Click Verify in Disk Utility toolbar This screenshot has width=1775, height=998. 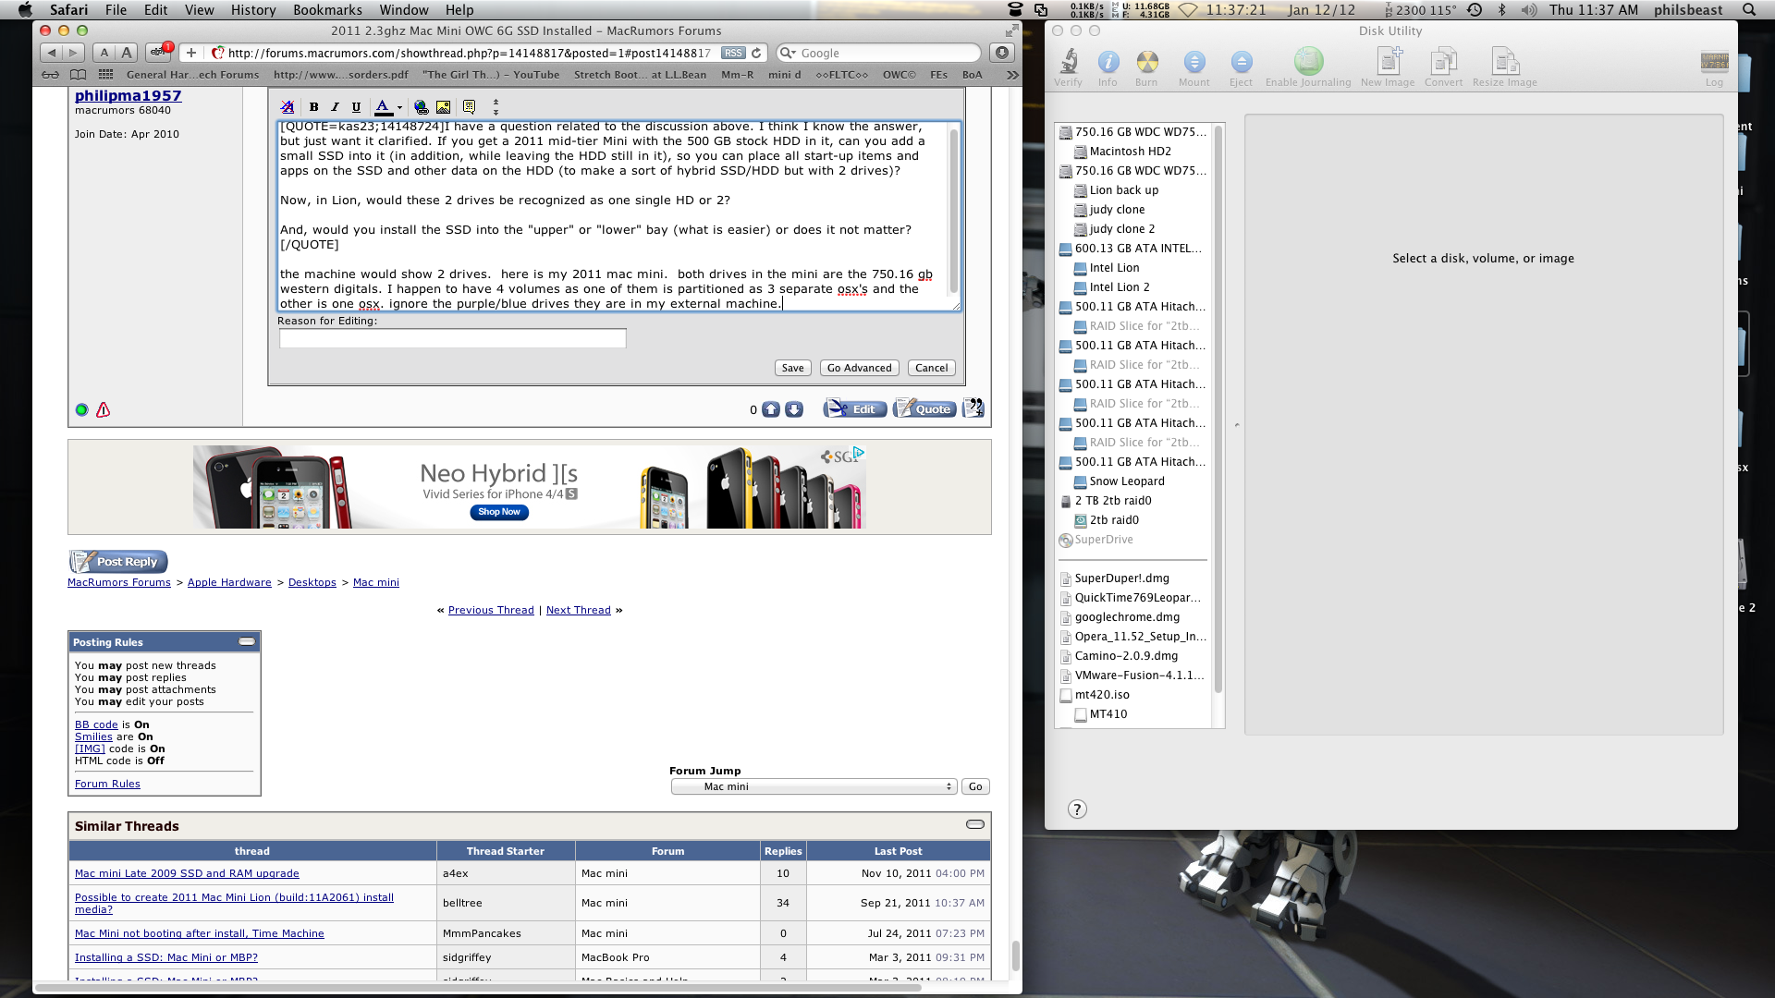[1068, 69]
